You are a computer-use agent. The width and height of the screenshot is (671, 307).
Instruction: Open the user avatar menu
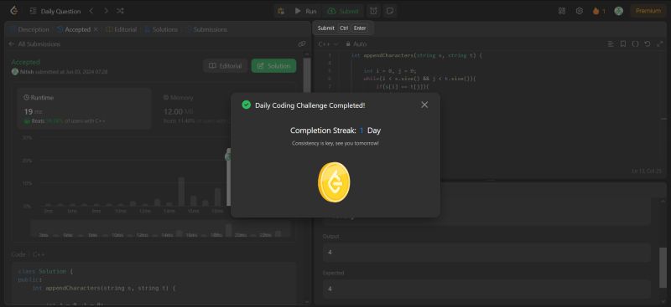click(x=618, y=11)
